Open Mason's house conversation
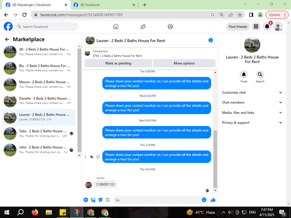This screenshot has width=291, height=218. 38,84
